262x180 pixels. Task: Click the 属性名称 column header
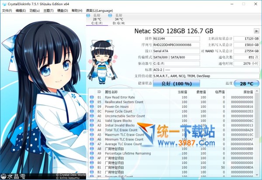(x=111, y=92)
